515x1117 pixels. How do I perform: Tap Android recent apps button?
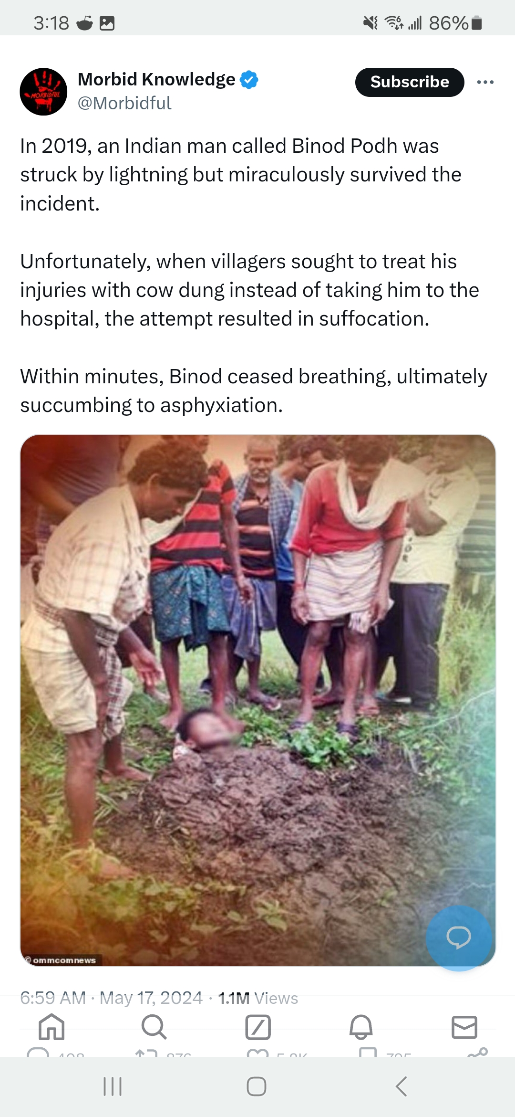click(113, 1086)
